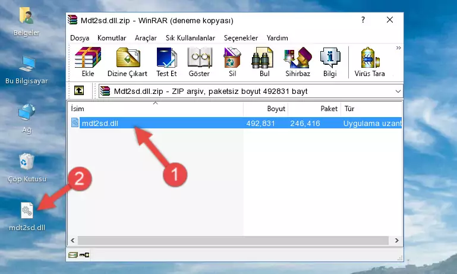457x274 pixels.
Task: Click the Mdt2sd.dll.zip archive path text
Action: pos(210,92)
